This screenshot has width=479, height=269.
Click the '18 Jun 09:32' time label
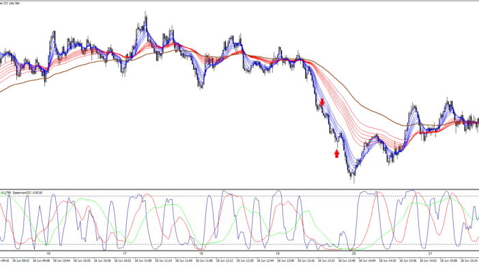[20, 261]
